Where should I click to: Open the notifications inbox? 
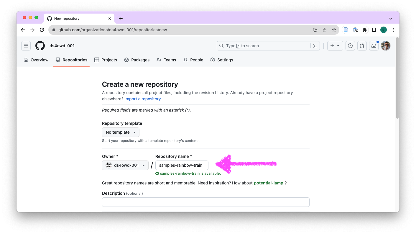[x=374, y=46]
